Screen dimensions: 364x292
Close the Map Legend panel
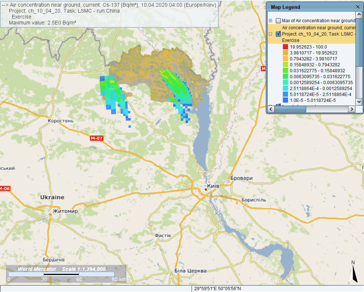pos(358,7)
